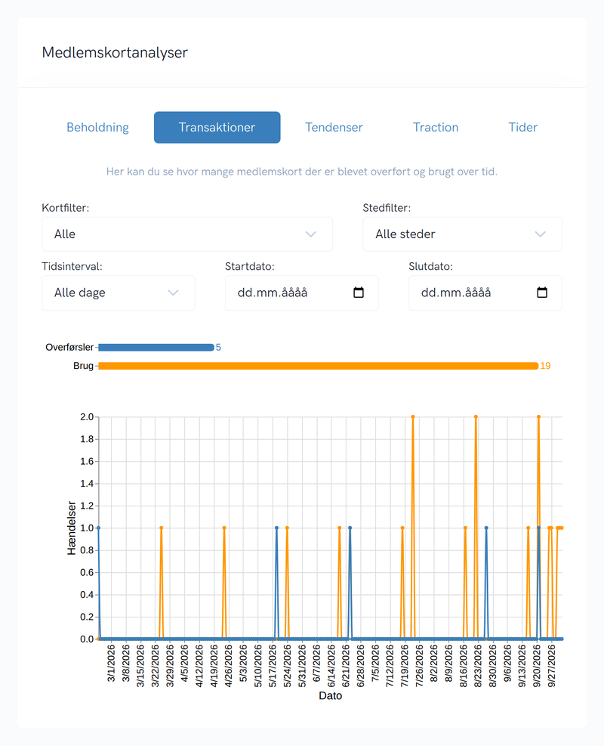Click the Brug total value 19
This screenshot has height=746, width=604.
point(545,366)
